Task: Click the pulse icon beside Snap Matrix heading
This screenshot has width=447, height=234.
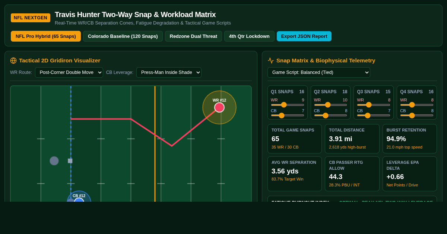Action: 271,61
